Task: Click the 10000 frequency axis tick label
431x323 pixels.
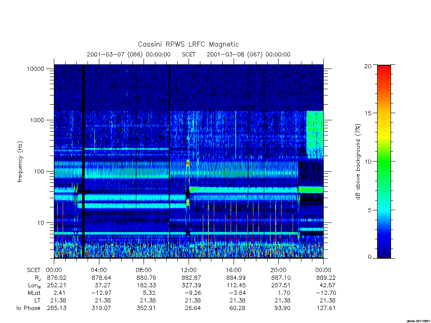Action: 35,69
